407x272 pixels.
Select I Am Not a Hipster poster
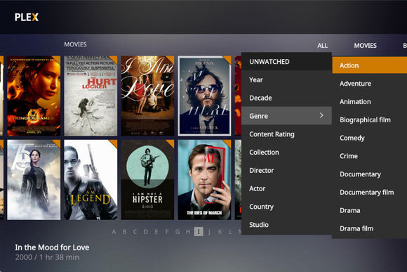[147, 180]
